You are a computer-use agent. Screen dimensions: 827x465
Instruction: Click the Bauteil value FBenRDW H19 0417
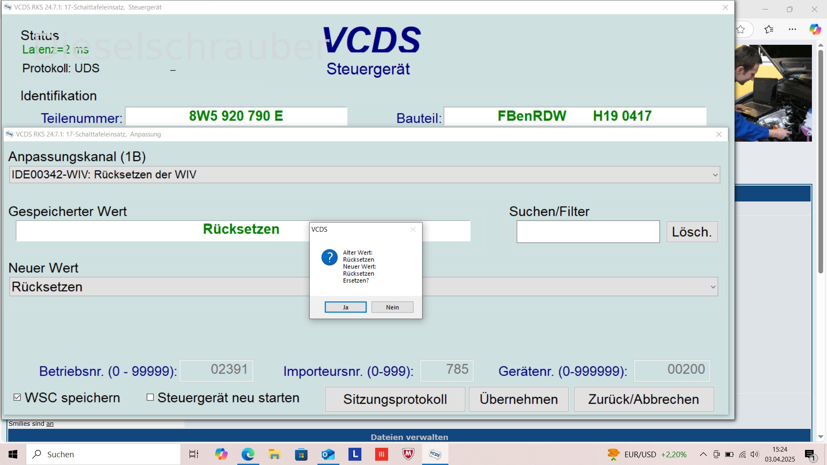575,116
